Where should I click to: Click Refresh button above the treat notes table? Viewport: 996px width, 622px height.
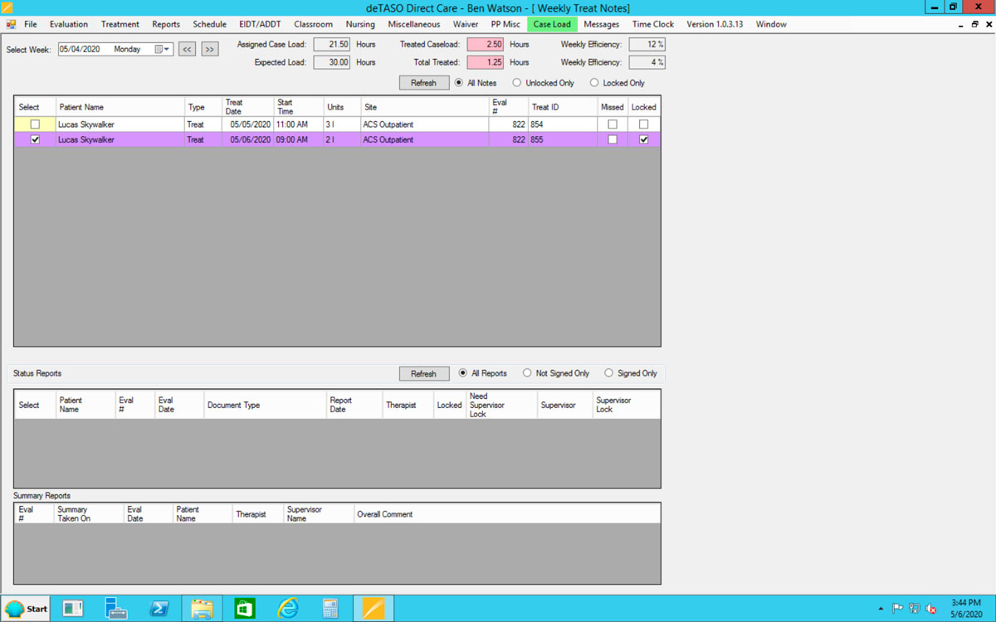[423, 83]
